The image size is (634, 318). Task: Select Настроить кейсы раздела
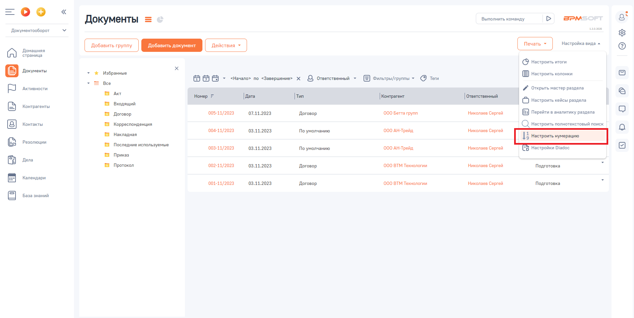tap(562, 100)
